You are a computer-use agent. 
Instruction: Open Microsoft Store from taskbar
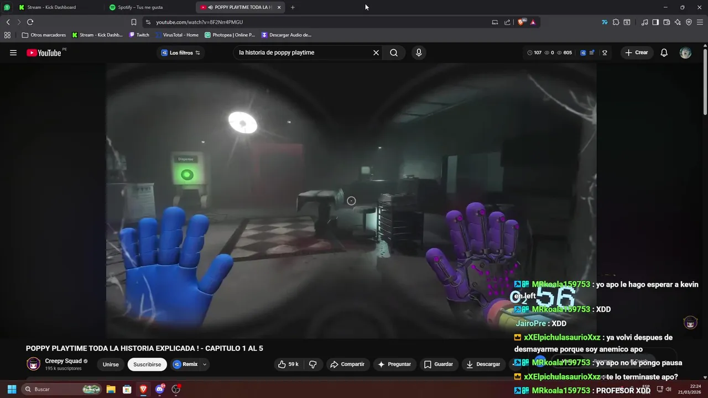point(127,389)
